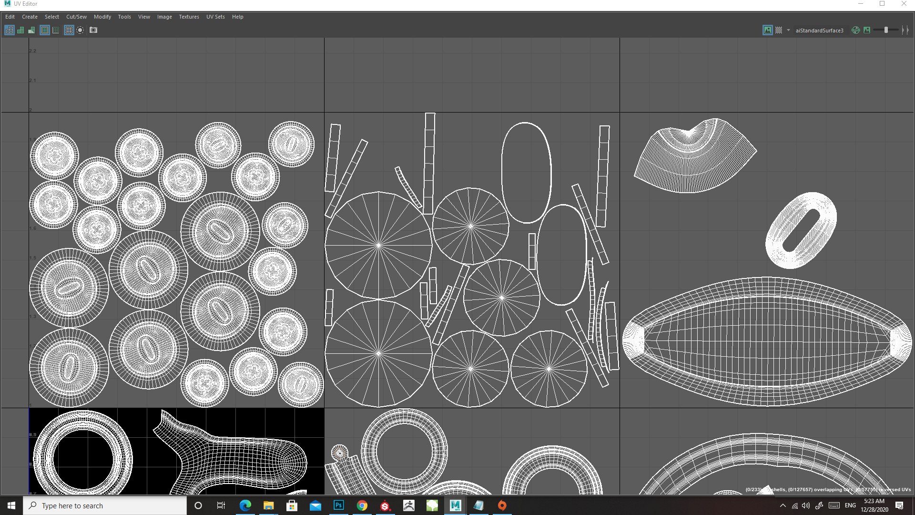This screenshot has height=515, width=915.
Task: Select the white oval ring UV shell
Action: click(801, 230)
